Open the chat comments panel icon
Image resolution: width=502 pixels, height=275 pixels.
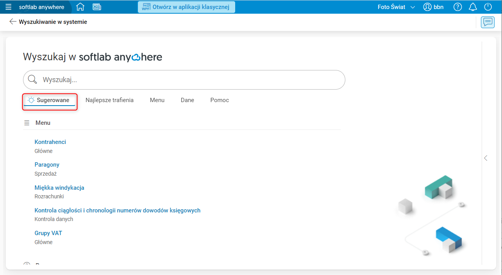coord(488,22)
